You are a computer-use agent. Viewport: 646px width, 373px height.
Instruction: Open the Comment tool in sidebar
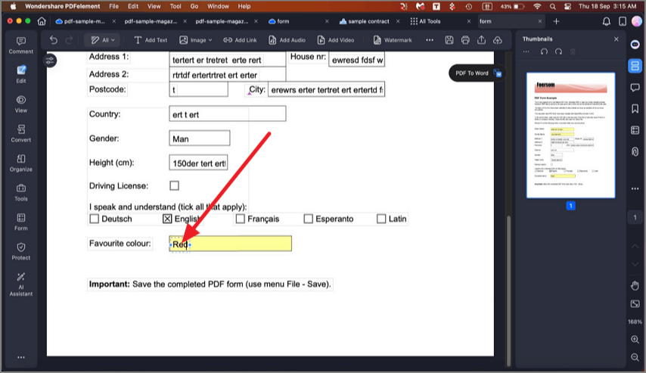coord(21,45)
